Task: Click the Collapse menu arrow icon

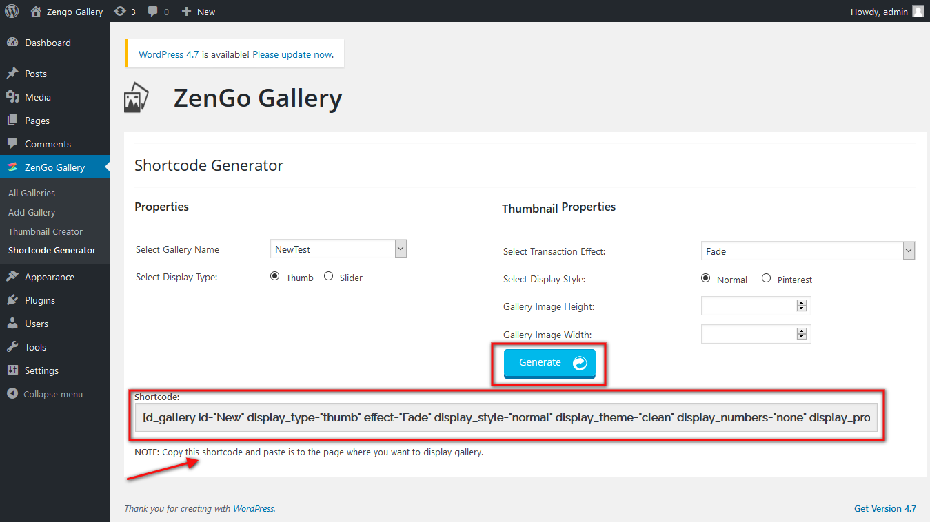Action: point(12,394)
